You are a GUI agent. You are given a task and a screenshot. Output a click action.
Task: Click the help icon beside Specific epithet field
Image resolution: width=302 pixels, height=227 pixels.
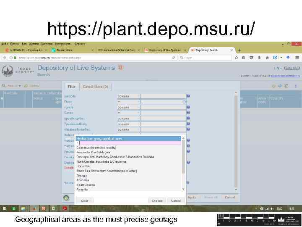click(x=188, y=118)
